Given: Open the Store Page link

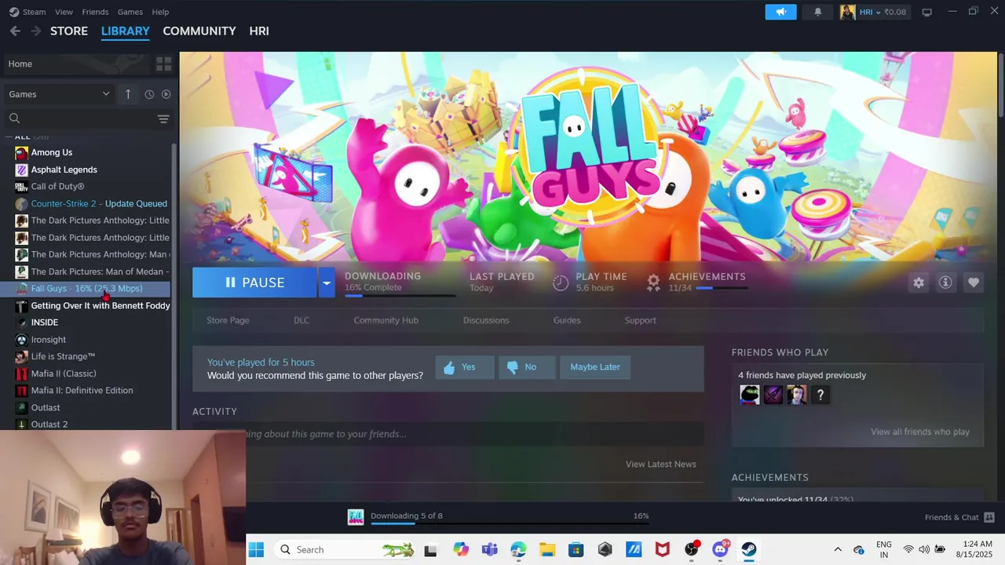Looking at the screenshot, I should [228, 320].
